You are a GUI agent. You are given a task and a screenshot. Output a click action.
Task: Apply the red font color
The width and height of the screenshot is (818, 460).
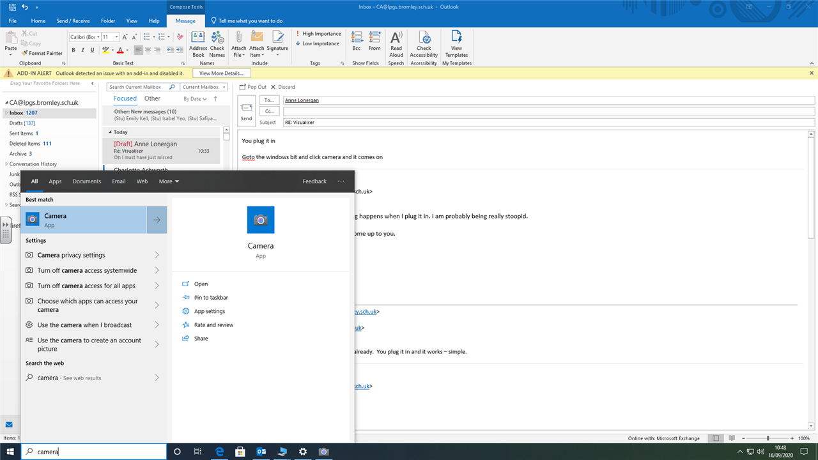(120, 50)
